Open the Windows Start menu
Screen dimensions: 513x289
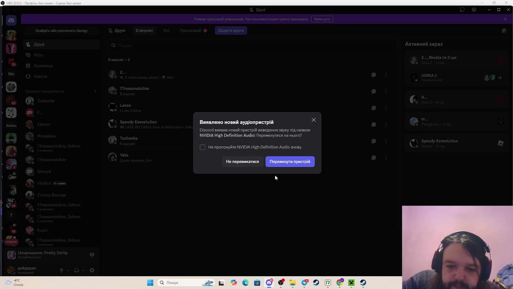click(150, 283)
